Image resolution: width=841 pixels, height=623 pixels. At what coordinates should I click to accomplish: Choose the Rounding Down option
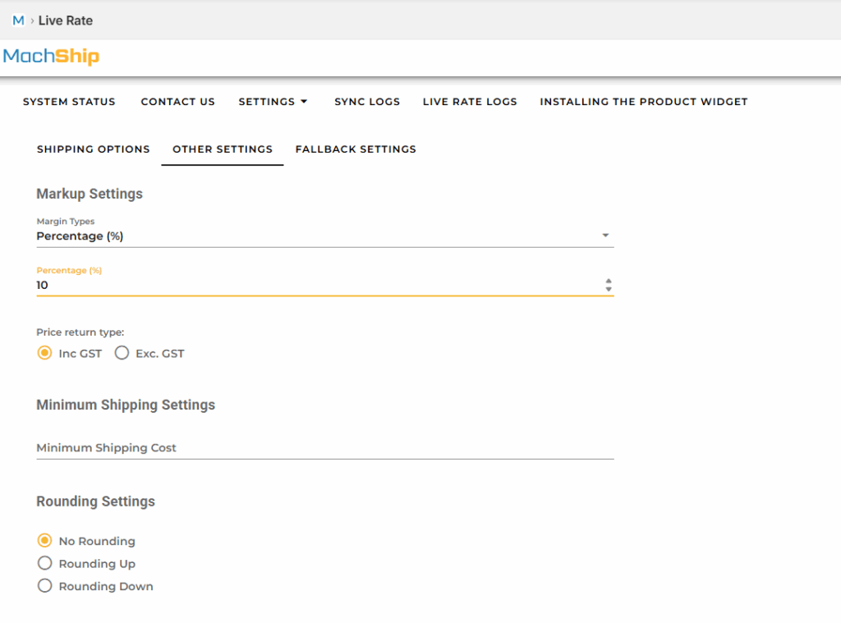coord(44,586)
